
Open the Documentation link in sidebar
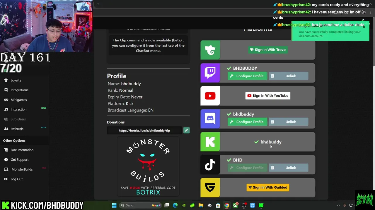tap(22, 150)
